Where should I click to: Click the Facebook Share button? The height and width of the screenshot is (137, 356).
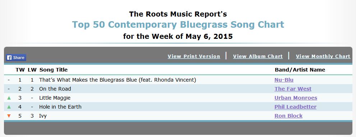tap(16, 58)
